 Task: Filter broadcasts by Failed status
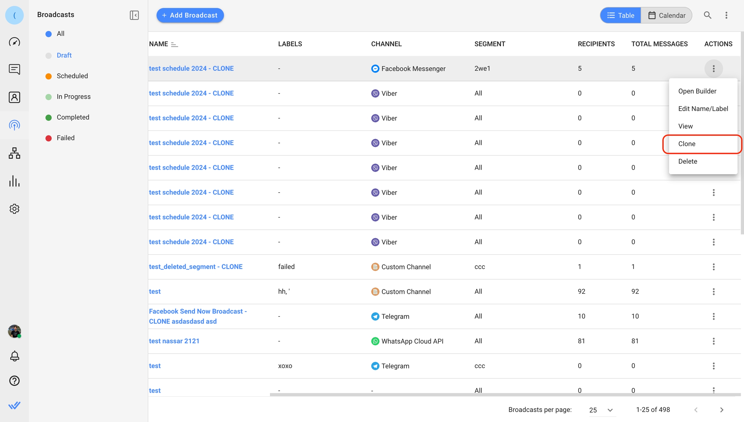click(66, 138)
